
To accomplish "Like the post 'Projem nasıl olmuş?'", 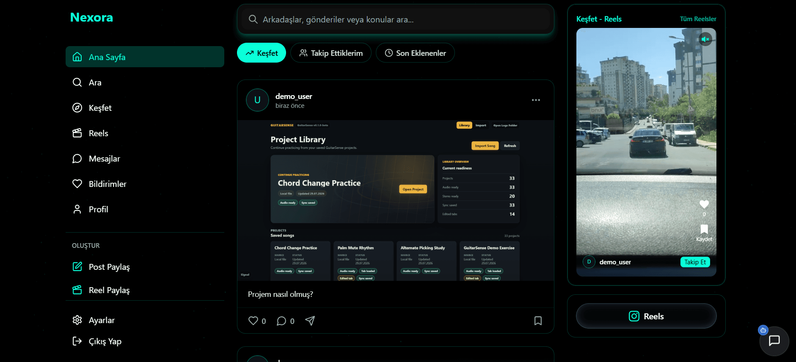I will (x=253, y=321).
